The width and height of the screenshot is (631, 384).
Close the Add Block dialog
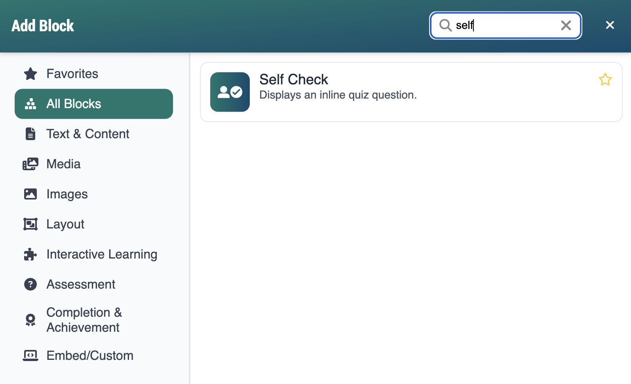(x=610, y=25)
